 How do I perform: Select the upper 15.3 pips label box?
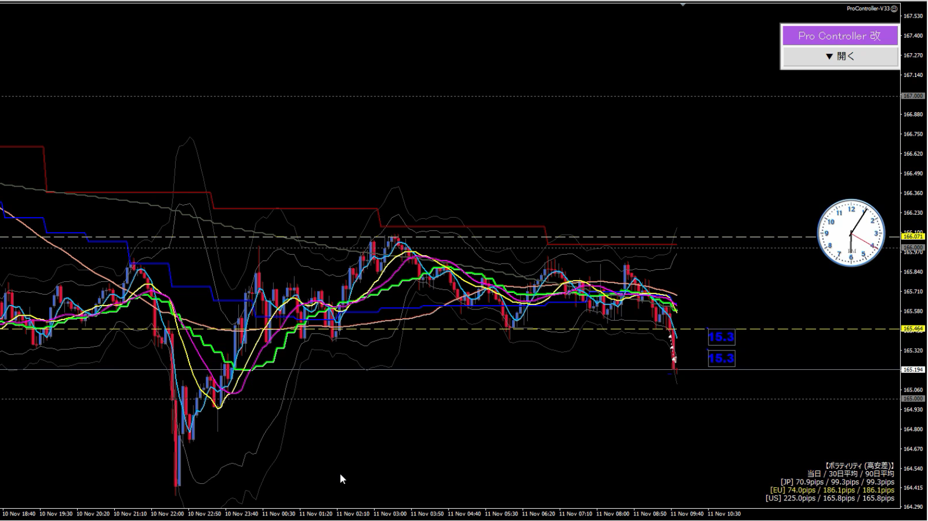point(721,337)
